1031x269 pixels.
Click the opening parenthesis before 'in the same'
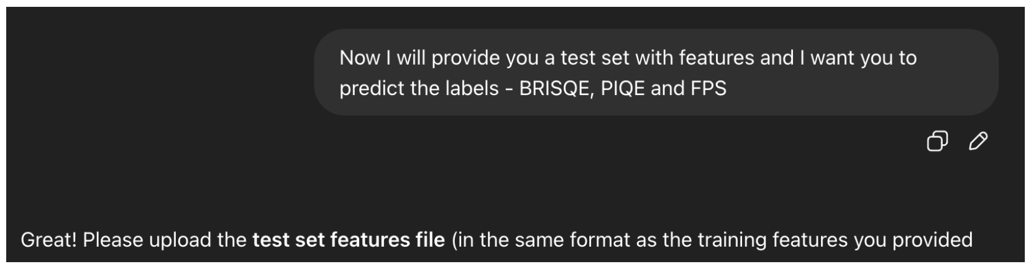(x=455, y=240)
